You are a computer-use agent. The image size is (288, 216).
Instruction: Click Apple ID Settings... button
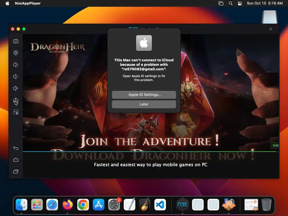[x=144, y=95]
